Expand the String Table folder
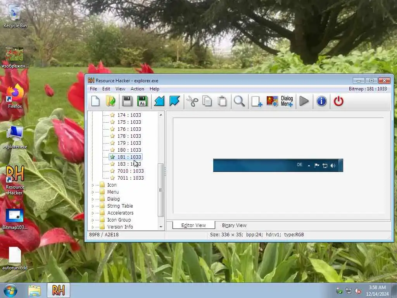397x298 pixels. (x=93, y=206)
